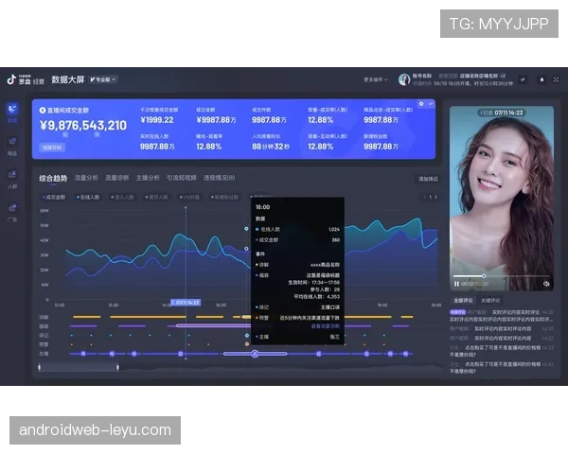This screenshot has height=454, width=568.
Task: Toggle the UV价值 chart series
Action: (189, 198)
